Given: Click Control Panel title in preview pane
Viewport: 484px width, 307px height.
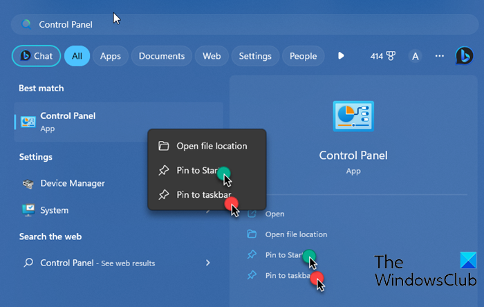Looking at the screenshot, I should [x=353, y=155].
